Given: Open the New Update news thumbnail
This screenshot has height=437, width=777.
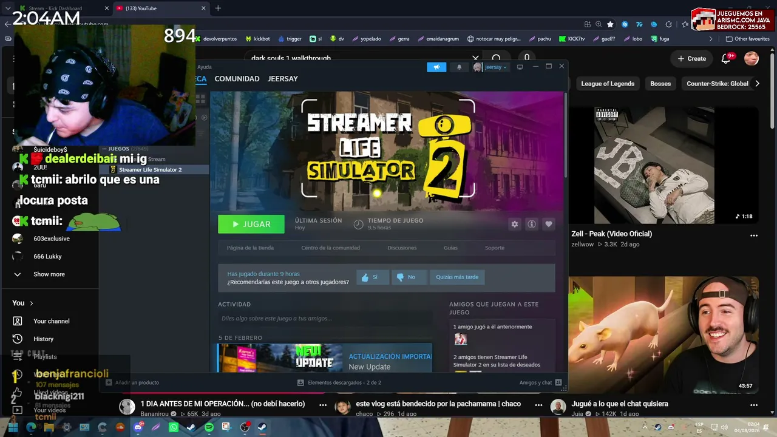Looking at the screenshot, I should tap(280, 358).
